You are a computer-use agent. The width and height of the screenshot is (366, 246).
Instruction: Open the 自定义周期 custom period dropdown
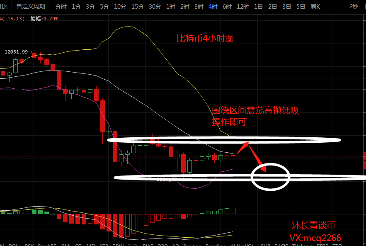point(33,7)
